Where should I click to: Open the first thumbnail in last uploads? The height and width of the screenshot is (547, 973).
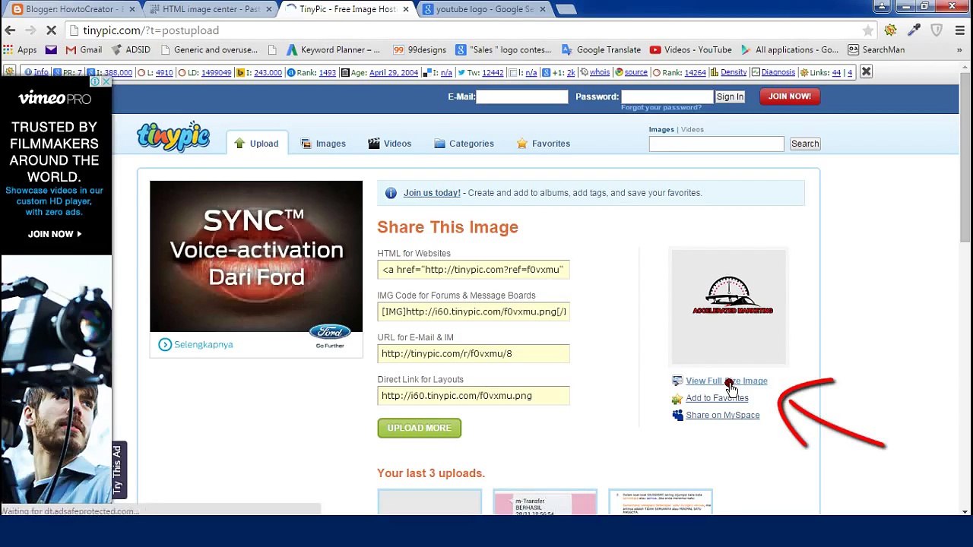pyautogui.click(x=429, y=503)
